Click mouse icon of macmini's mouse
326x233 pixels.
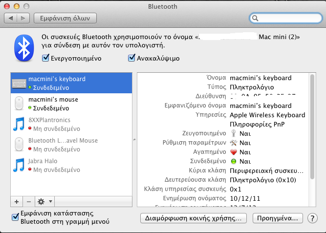(x=19, y=103)
